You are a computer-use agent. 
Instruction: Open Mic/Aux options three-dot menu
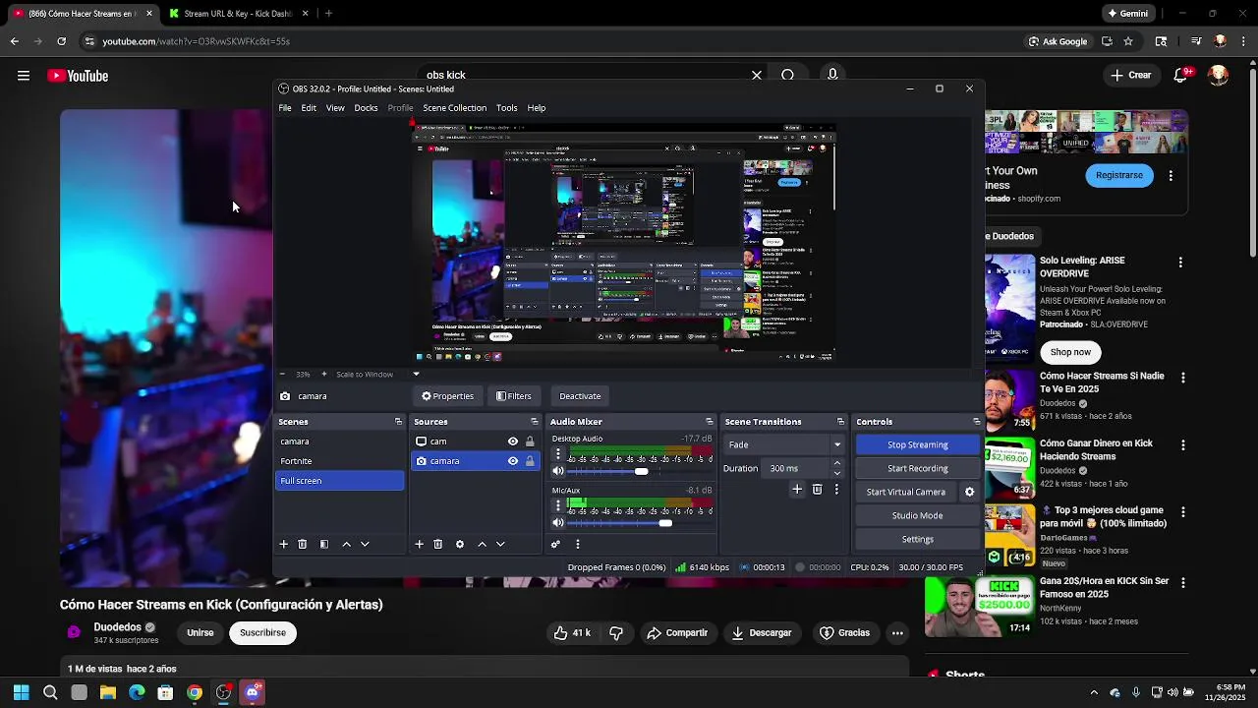pyautogui.click(x=558, y=505)
